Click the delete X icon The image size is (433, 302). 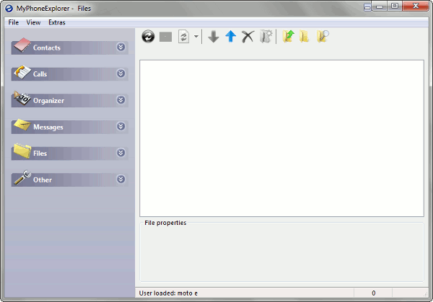tap(248, 37)
